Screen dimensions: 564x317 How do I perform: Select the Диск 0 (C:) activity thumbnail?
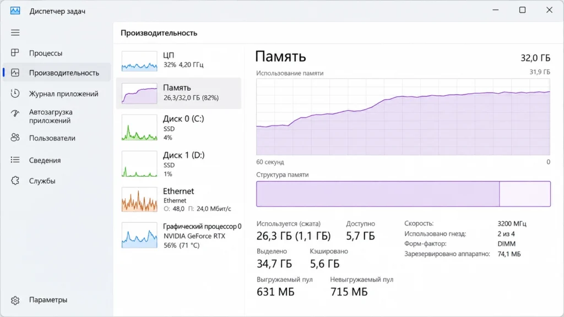tap(139, 128)
